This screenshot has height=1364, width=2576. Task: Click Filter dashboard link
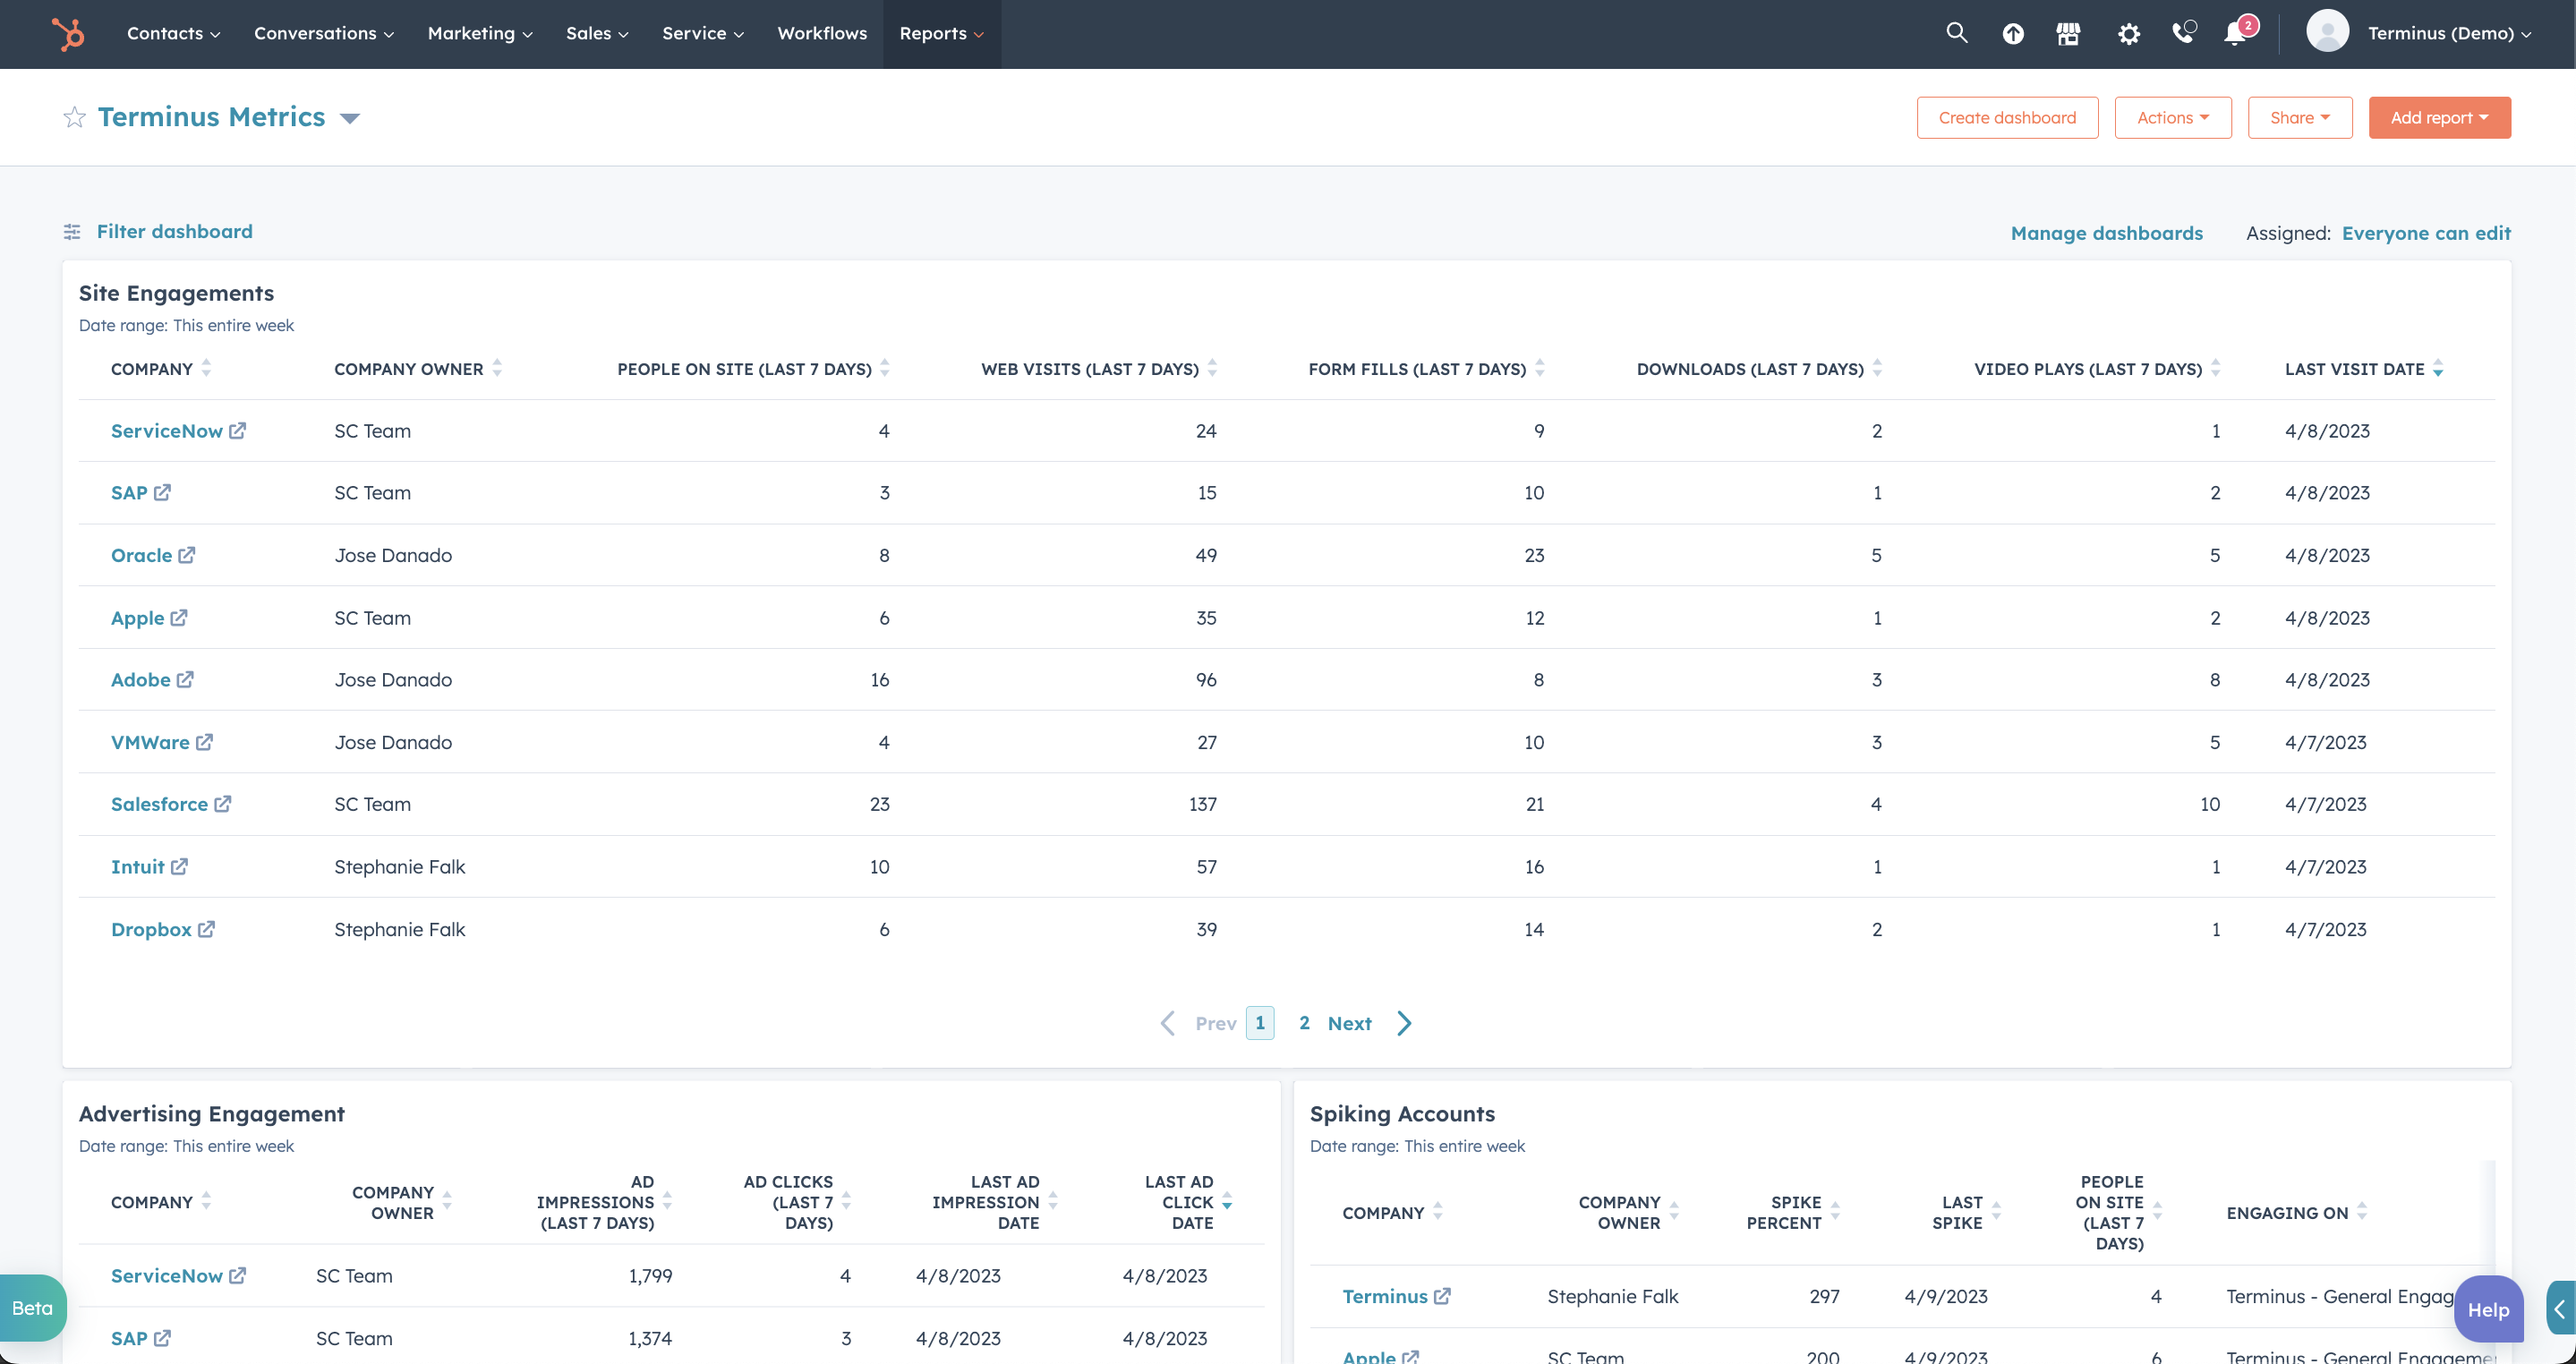pyautogui.click(x=174, y=231)
